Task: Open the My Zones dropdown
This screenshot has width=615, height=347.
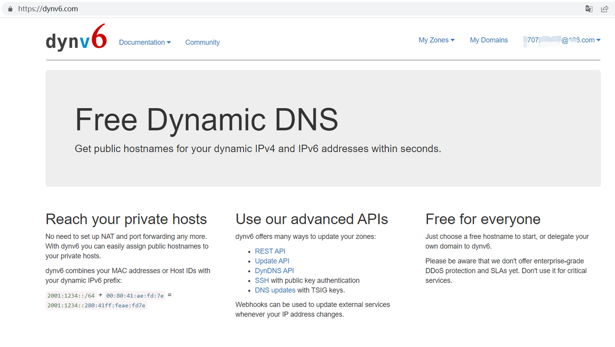Action: (x=436, y=40)
